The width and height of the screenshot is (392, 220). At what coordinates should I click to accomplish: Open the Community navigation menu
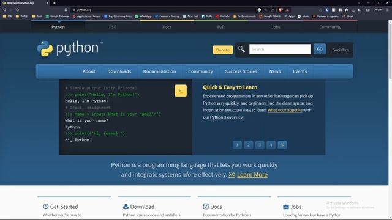(x=200, y=71)
